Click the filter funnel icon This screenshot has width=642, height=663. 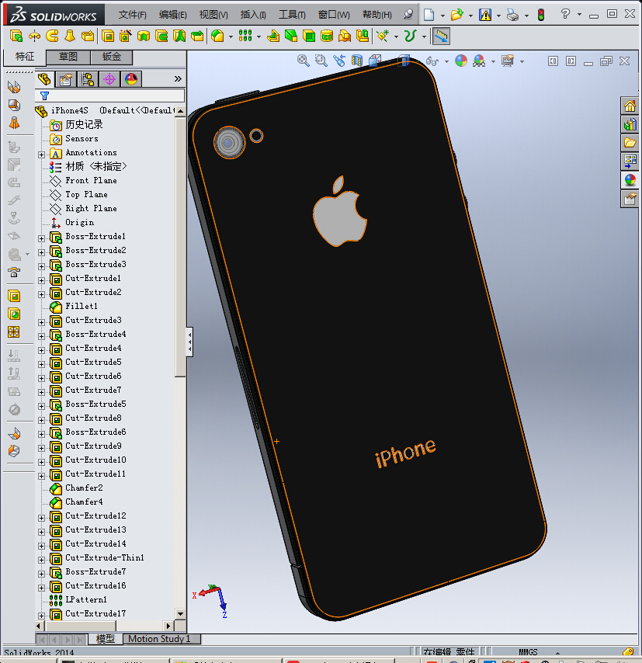pos(44,96)
